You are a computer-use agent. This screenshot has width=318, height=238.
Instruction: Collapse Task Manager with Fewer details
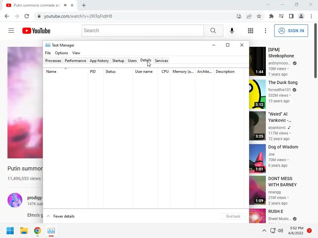61,216
